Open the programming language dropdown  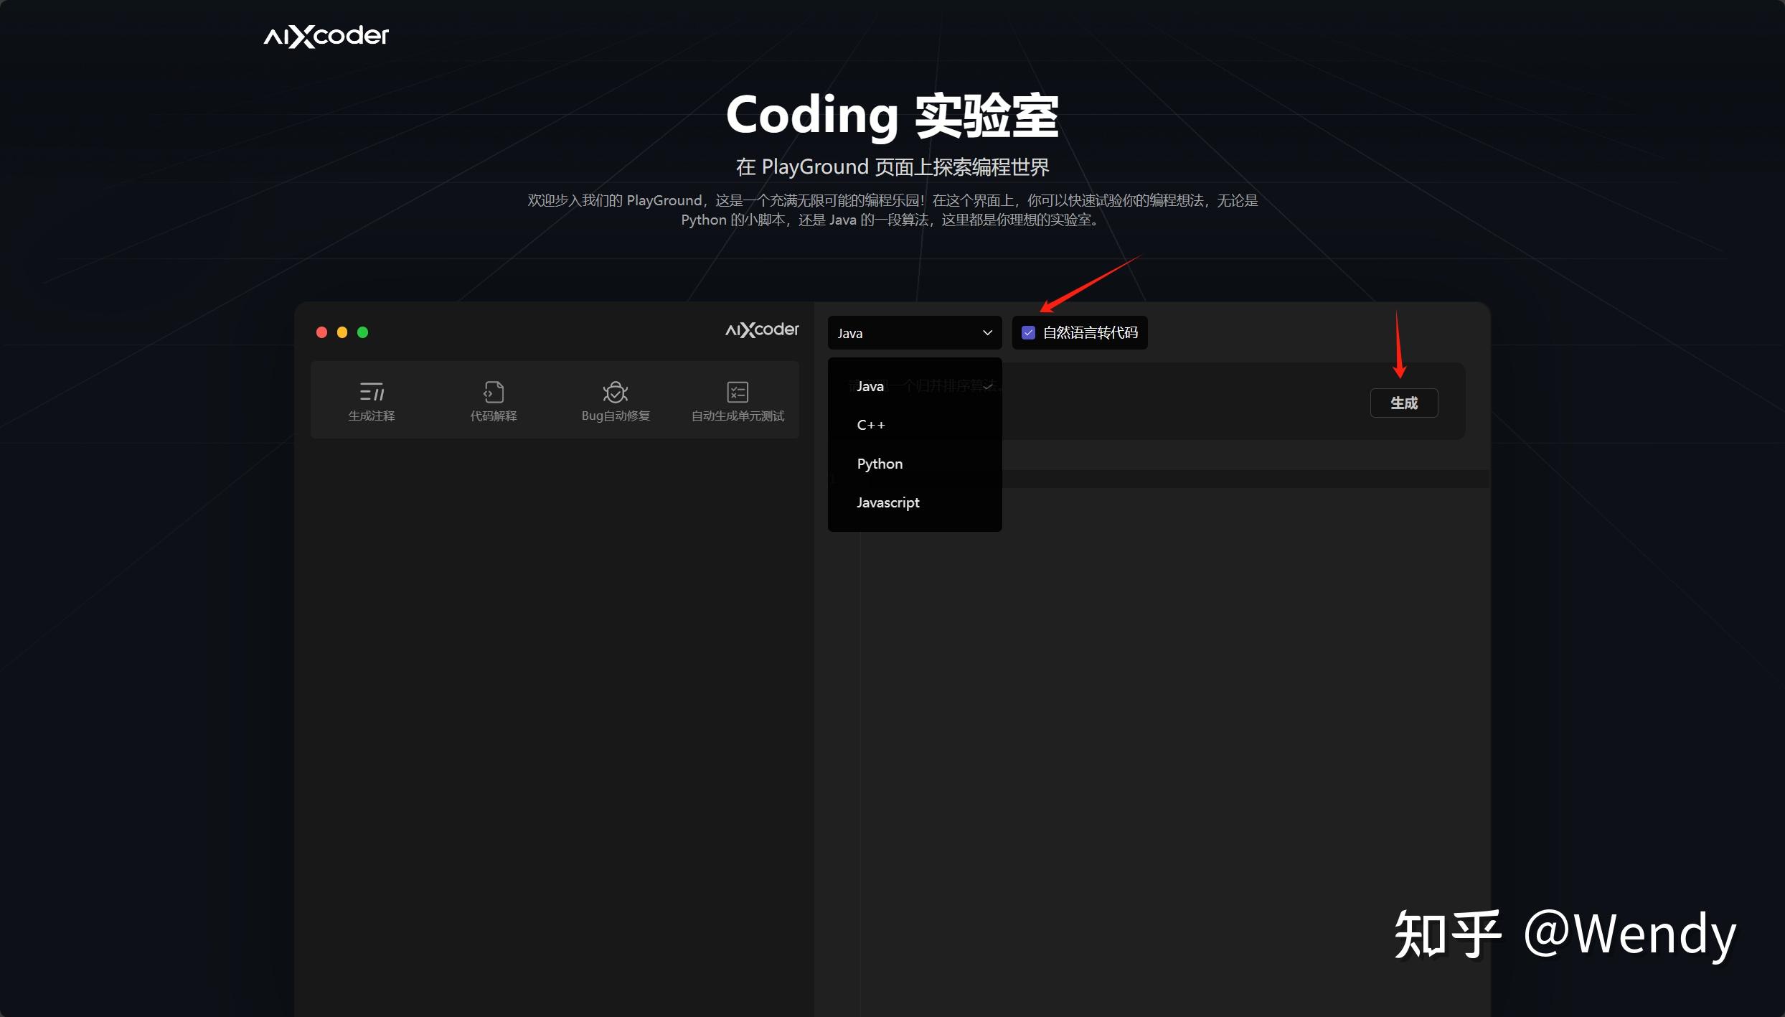click(913, 332)
